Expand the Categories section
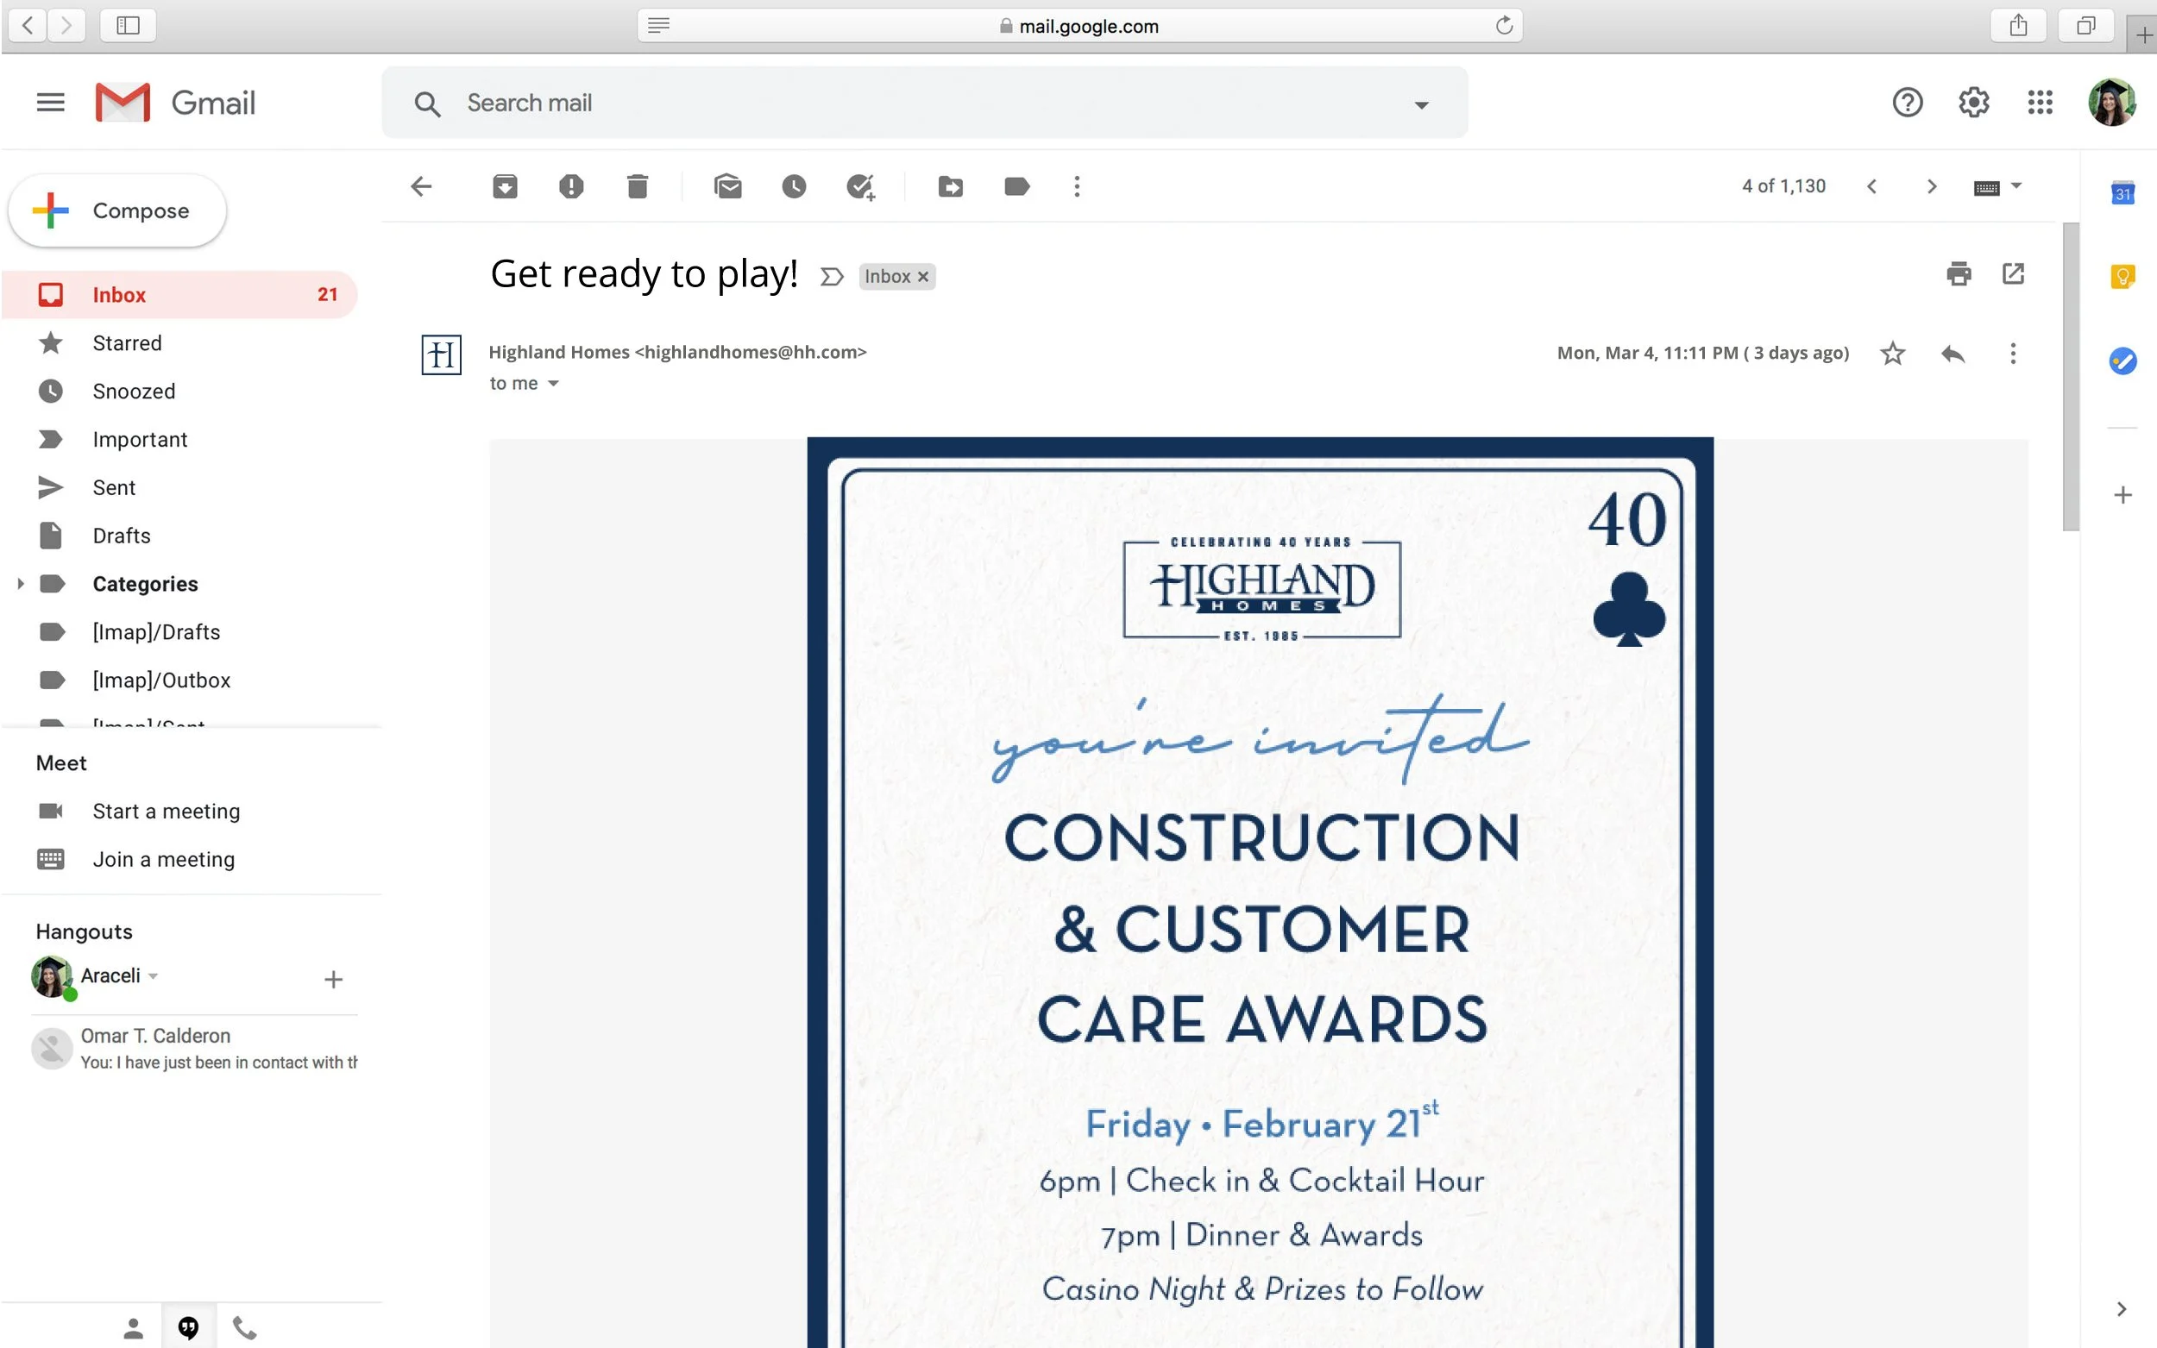The height and width of the screenshot is (1348, 2157). (20, 584)
